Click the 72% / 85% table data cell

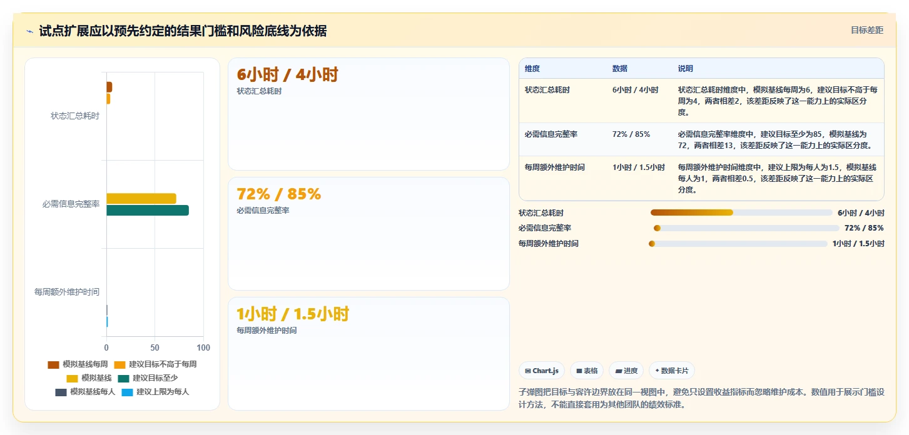click(631, 134)
